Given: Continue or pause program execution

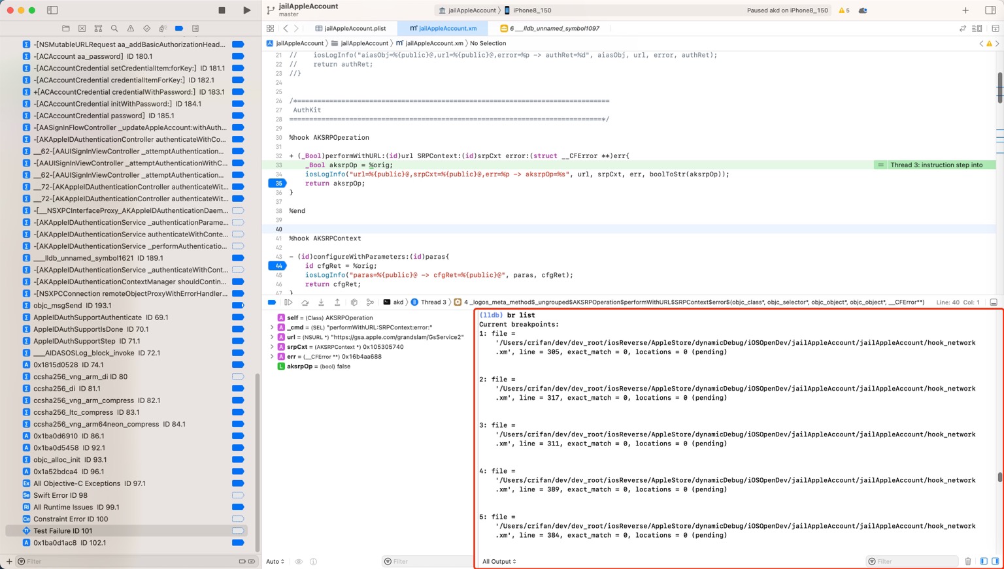Looking at the screenshot, I should point(288,302).
